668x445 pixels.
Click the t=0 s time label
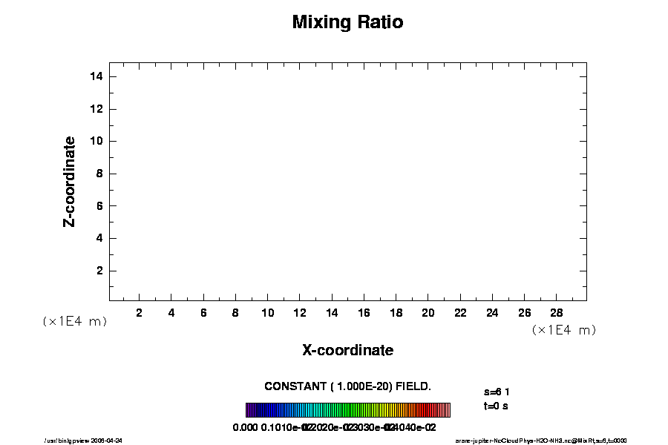[x=495, y=406]
